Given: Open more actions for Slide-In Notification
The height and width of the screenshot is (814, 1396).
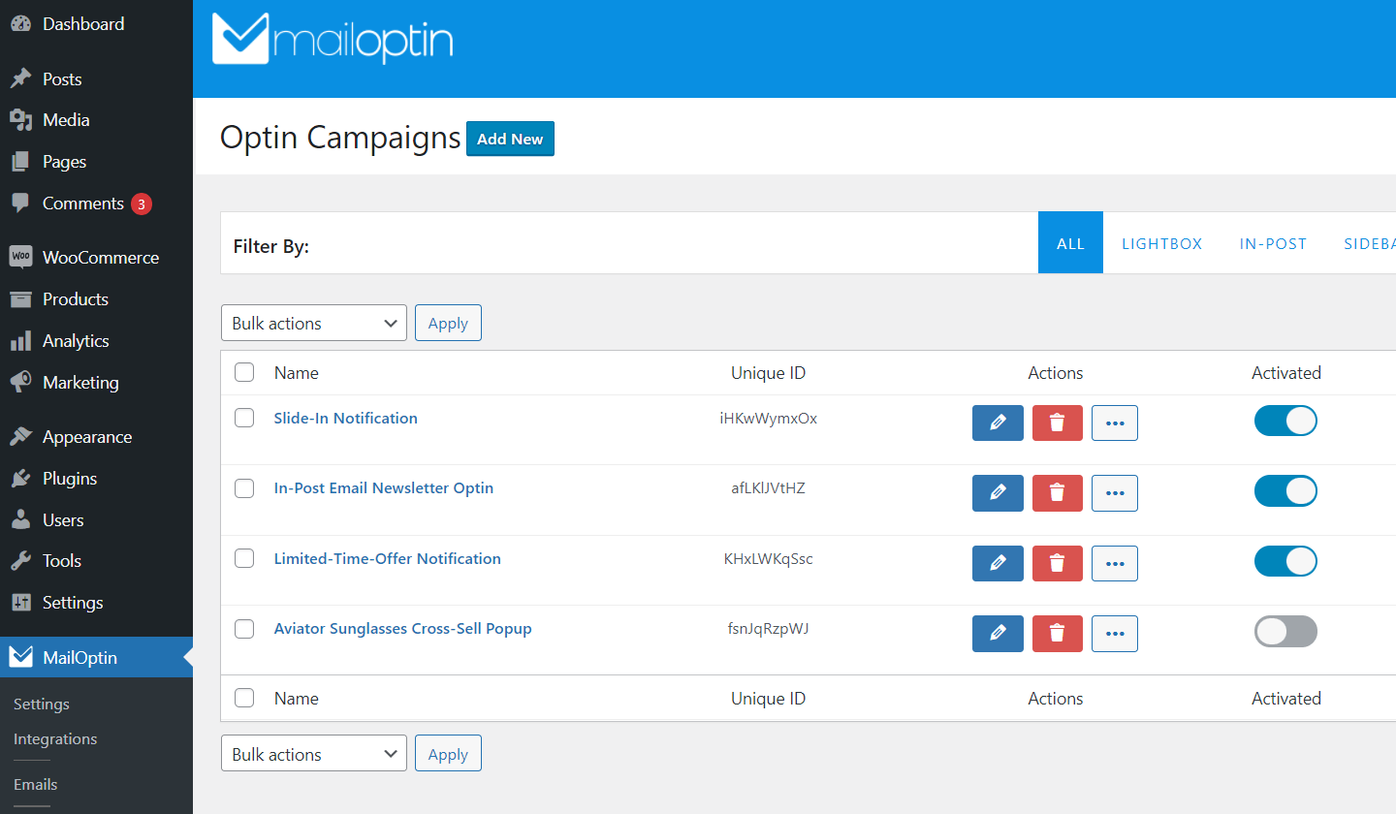Looking at the screenshot, I should point(1115,423).
